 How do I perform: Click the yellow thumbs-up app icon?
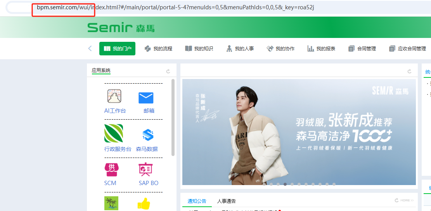[x=144, y=204]
